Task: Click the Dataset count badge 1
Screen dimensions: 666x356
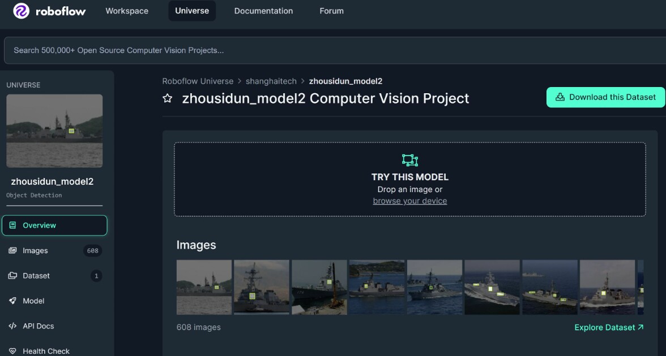Action: pyautogui.click(x=96, y=276)
